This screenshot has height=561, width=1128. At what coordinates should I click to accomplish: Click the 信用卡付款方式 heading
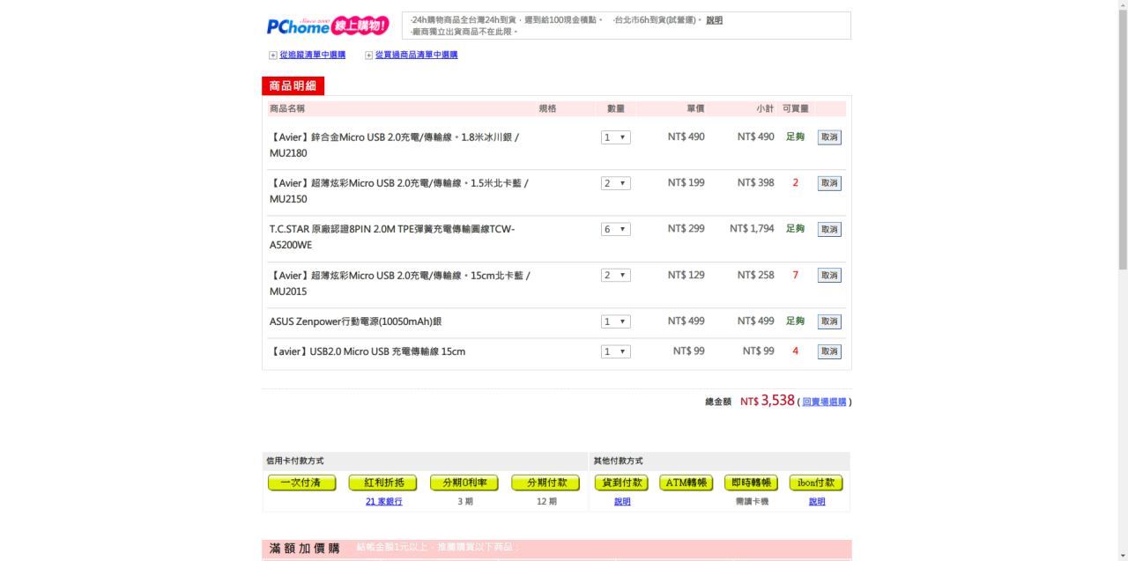click(294, 461)
